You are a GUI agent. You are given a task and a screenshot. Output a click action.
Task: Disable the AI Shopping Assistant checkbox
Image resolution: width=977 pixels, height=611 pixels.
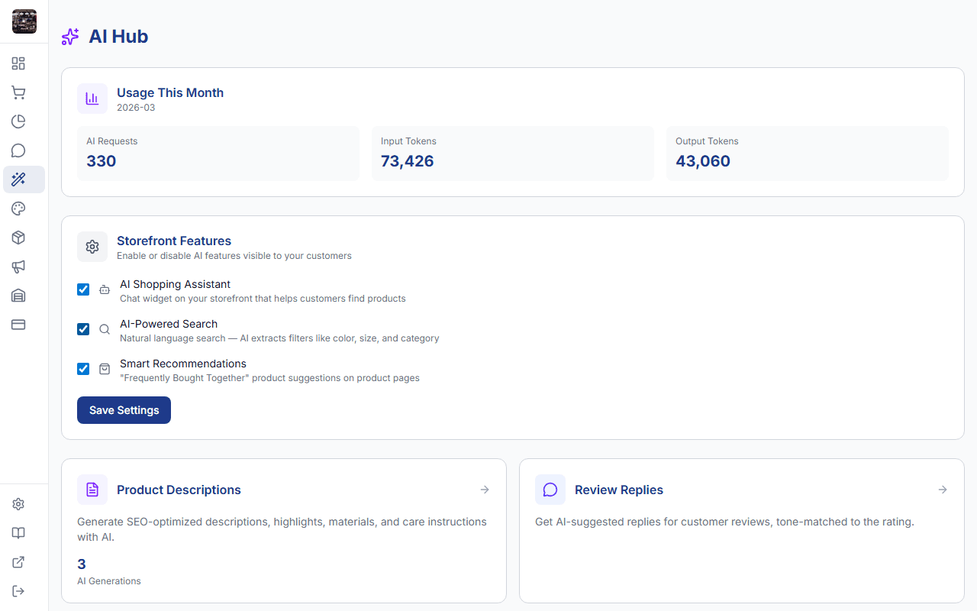click(x=83, y=289)
